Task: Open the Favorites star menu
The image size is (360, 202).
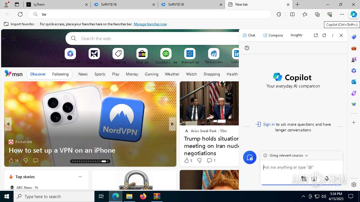Action: tap(305, 14)
